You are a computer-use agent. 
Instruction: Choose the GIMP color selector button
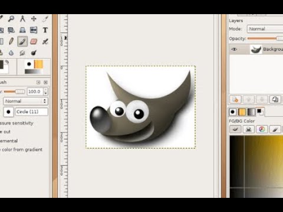pyautogui.click(x=235, y=129)
